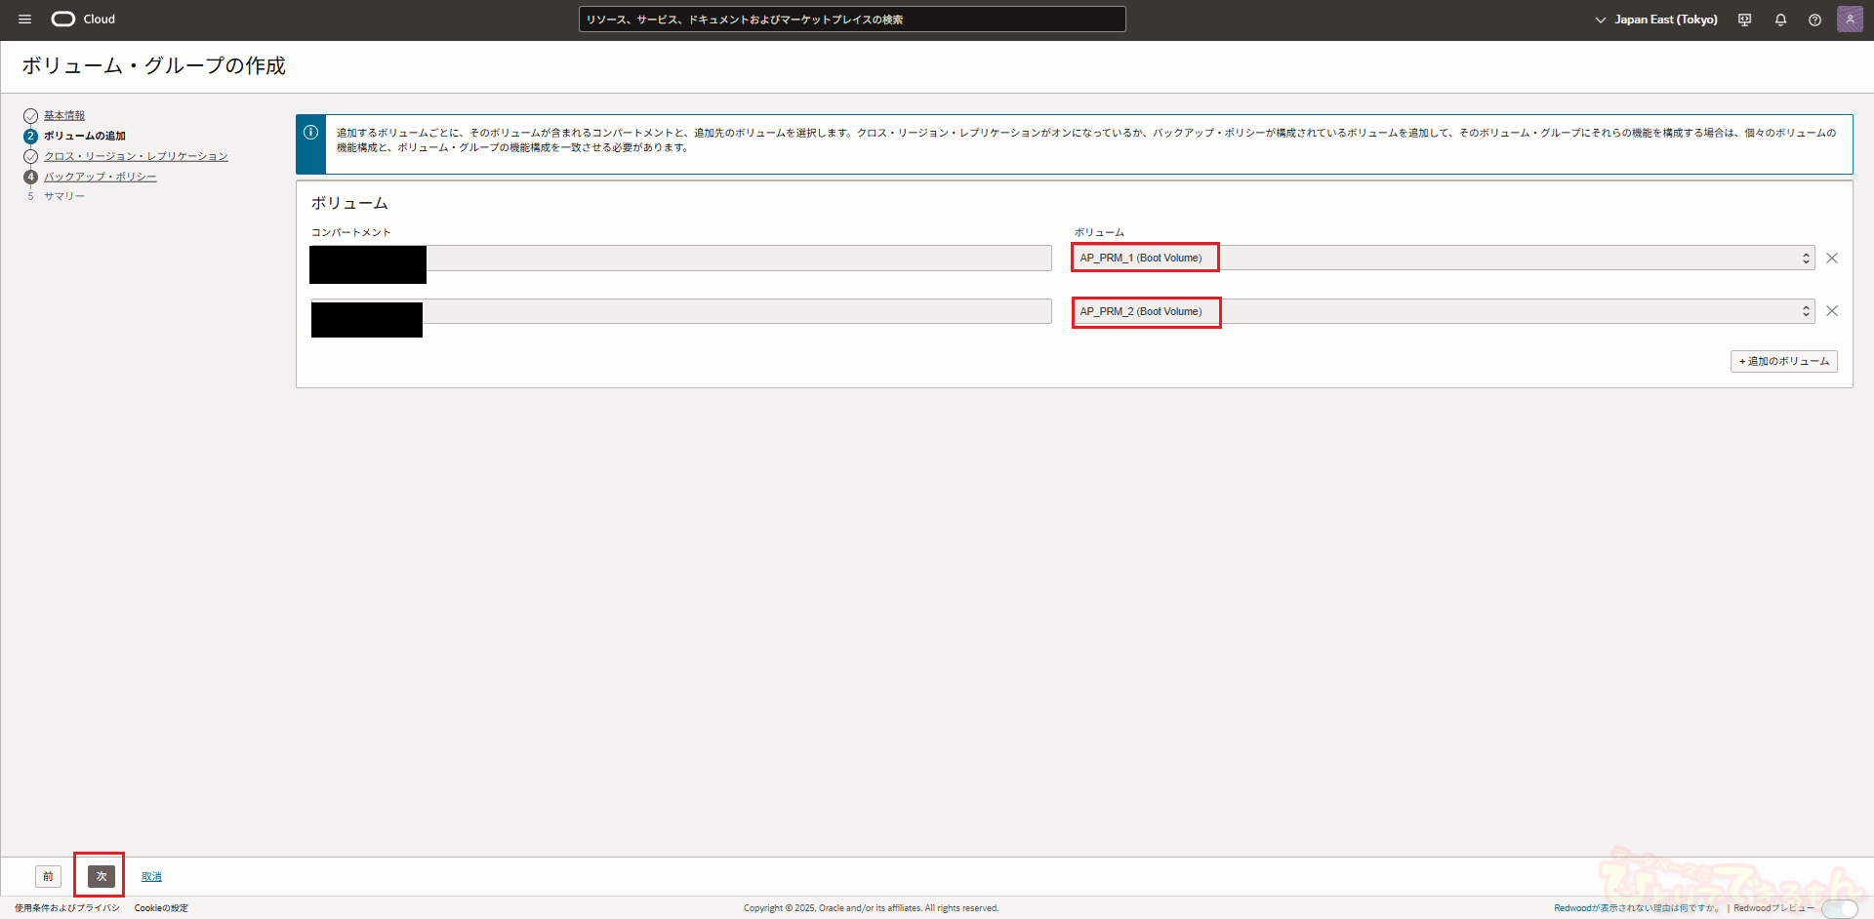The width and height of the screenshot is (1874, 919).
Task: Open the user profile avatar menu
Action: 1850,20
